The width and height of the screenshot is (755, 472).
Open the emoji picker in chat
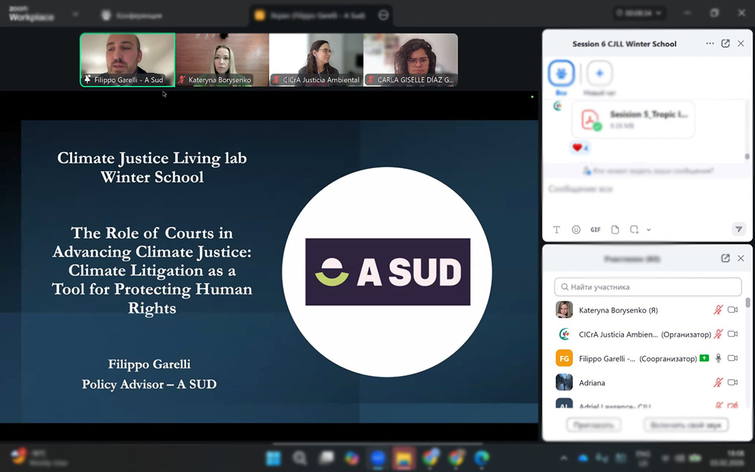[x=576, y=230]
